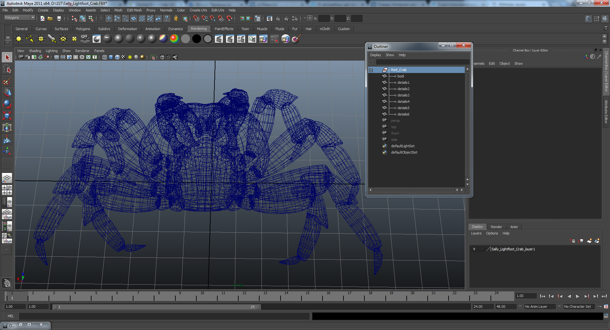The image size is (610, 330).
Task: Assign the ramp shader colorful sphere icon
Action: pos(174,39)
